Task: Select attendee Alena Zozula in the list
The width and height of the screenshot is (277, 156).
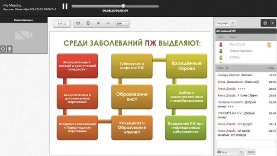Action: coord(237,44)
